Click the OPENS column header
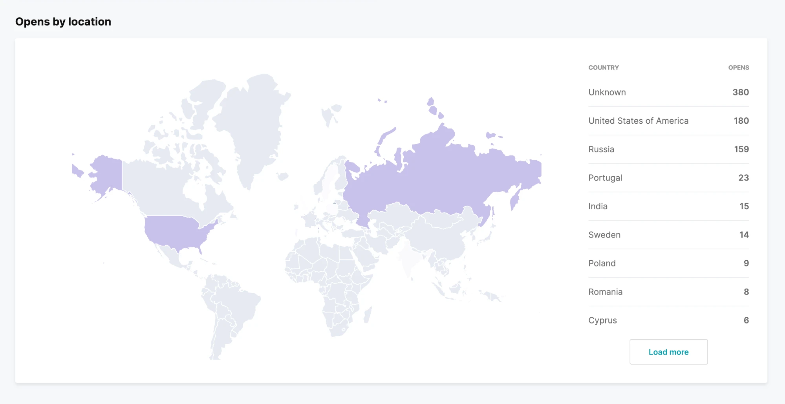Screen dimensions: 785x404 pyautogui.click(x=738, y=68)
